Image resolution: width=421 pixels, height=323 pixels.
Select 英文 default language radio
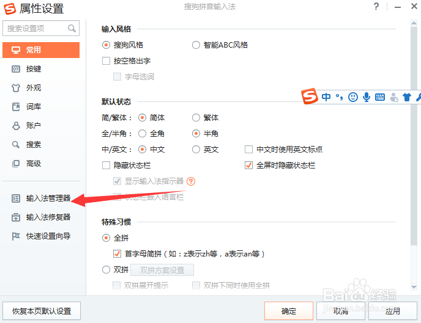point(196,149)
